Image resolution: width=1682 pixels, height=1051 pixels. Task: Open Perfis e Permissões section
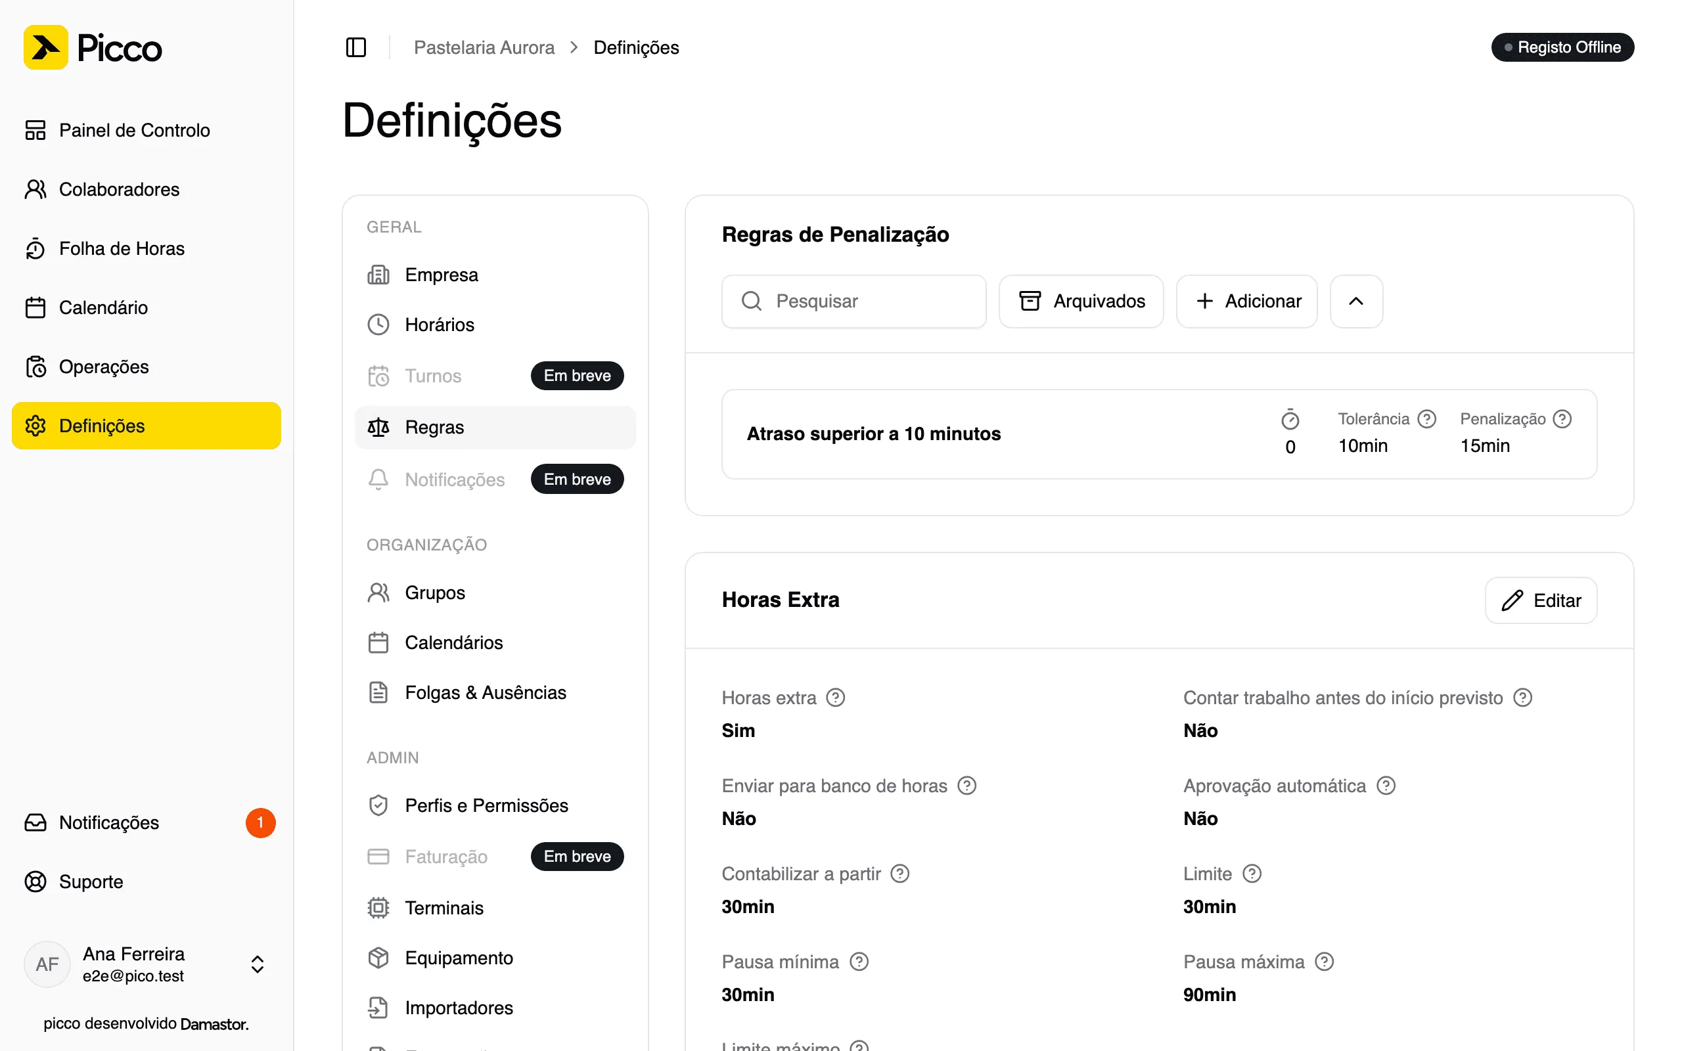(495, 805)
